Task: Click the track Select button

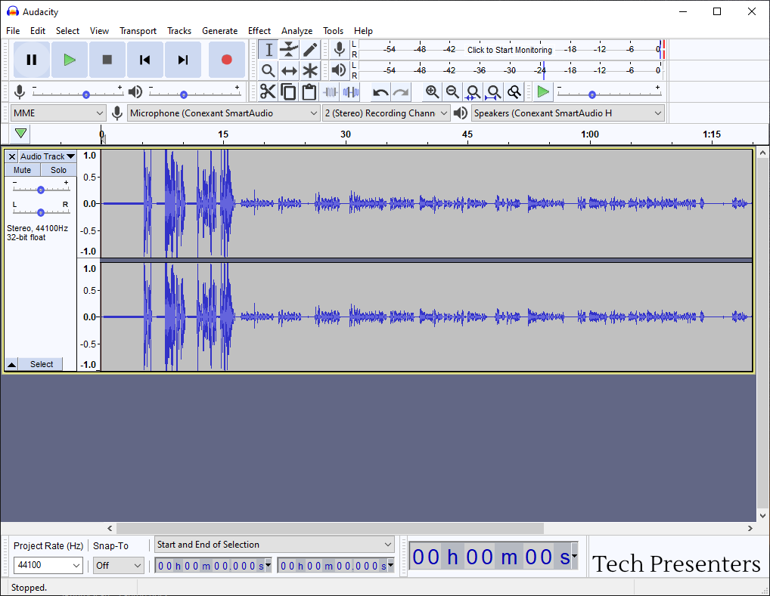Action: [42, 364]
